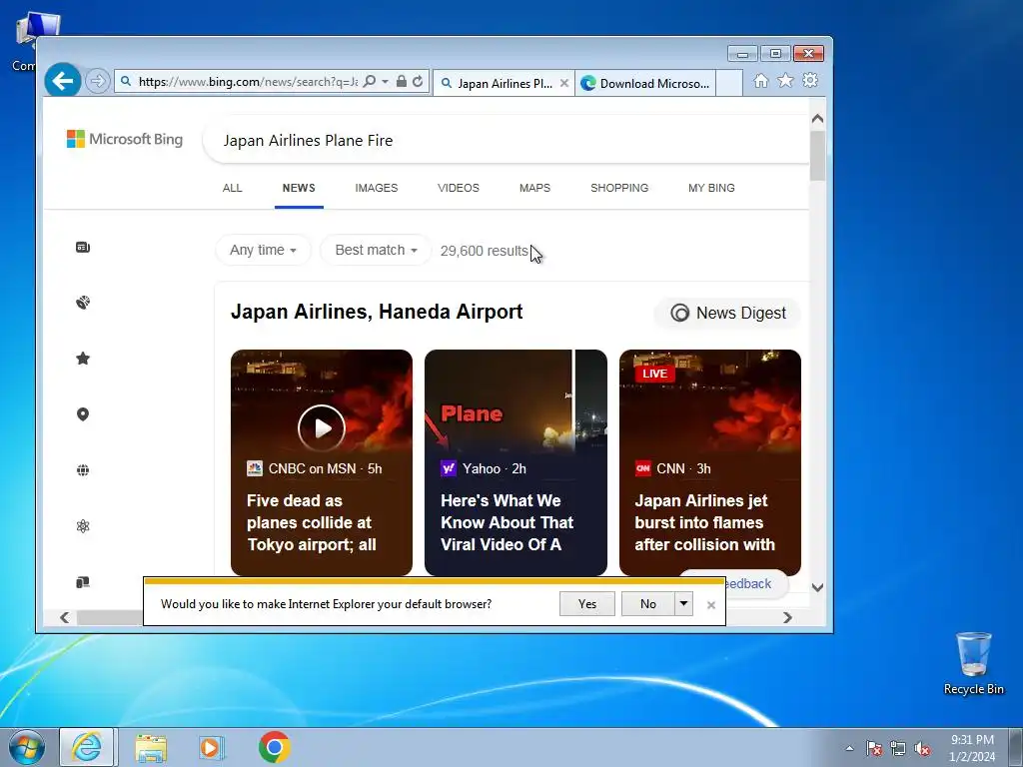The height and width of the screenshot is (767, 1023).
Task: Select the VIDEOS search tab
Action: coord(459,188)
